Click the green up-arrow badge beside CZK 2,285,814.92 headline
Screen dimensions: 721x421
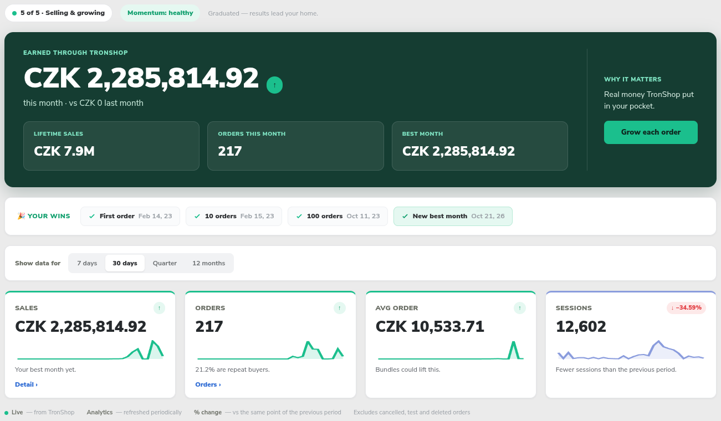274,85
